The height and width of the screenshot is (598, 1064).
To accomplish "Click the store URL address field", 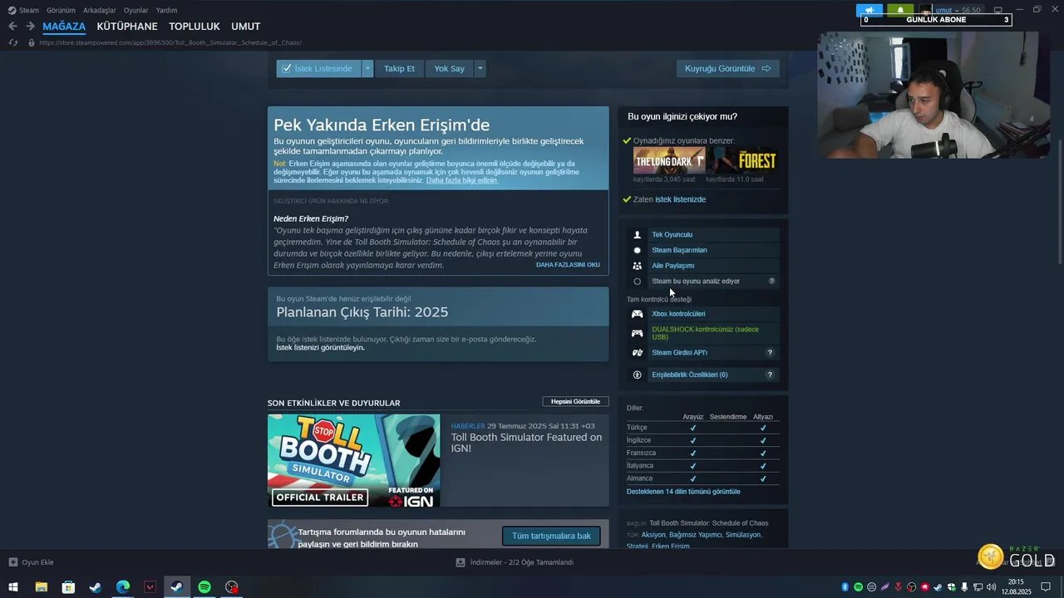I will coord(170,42).
